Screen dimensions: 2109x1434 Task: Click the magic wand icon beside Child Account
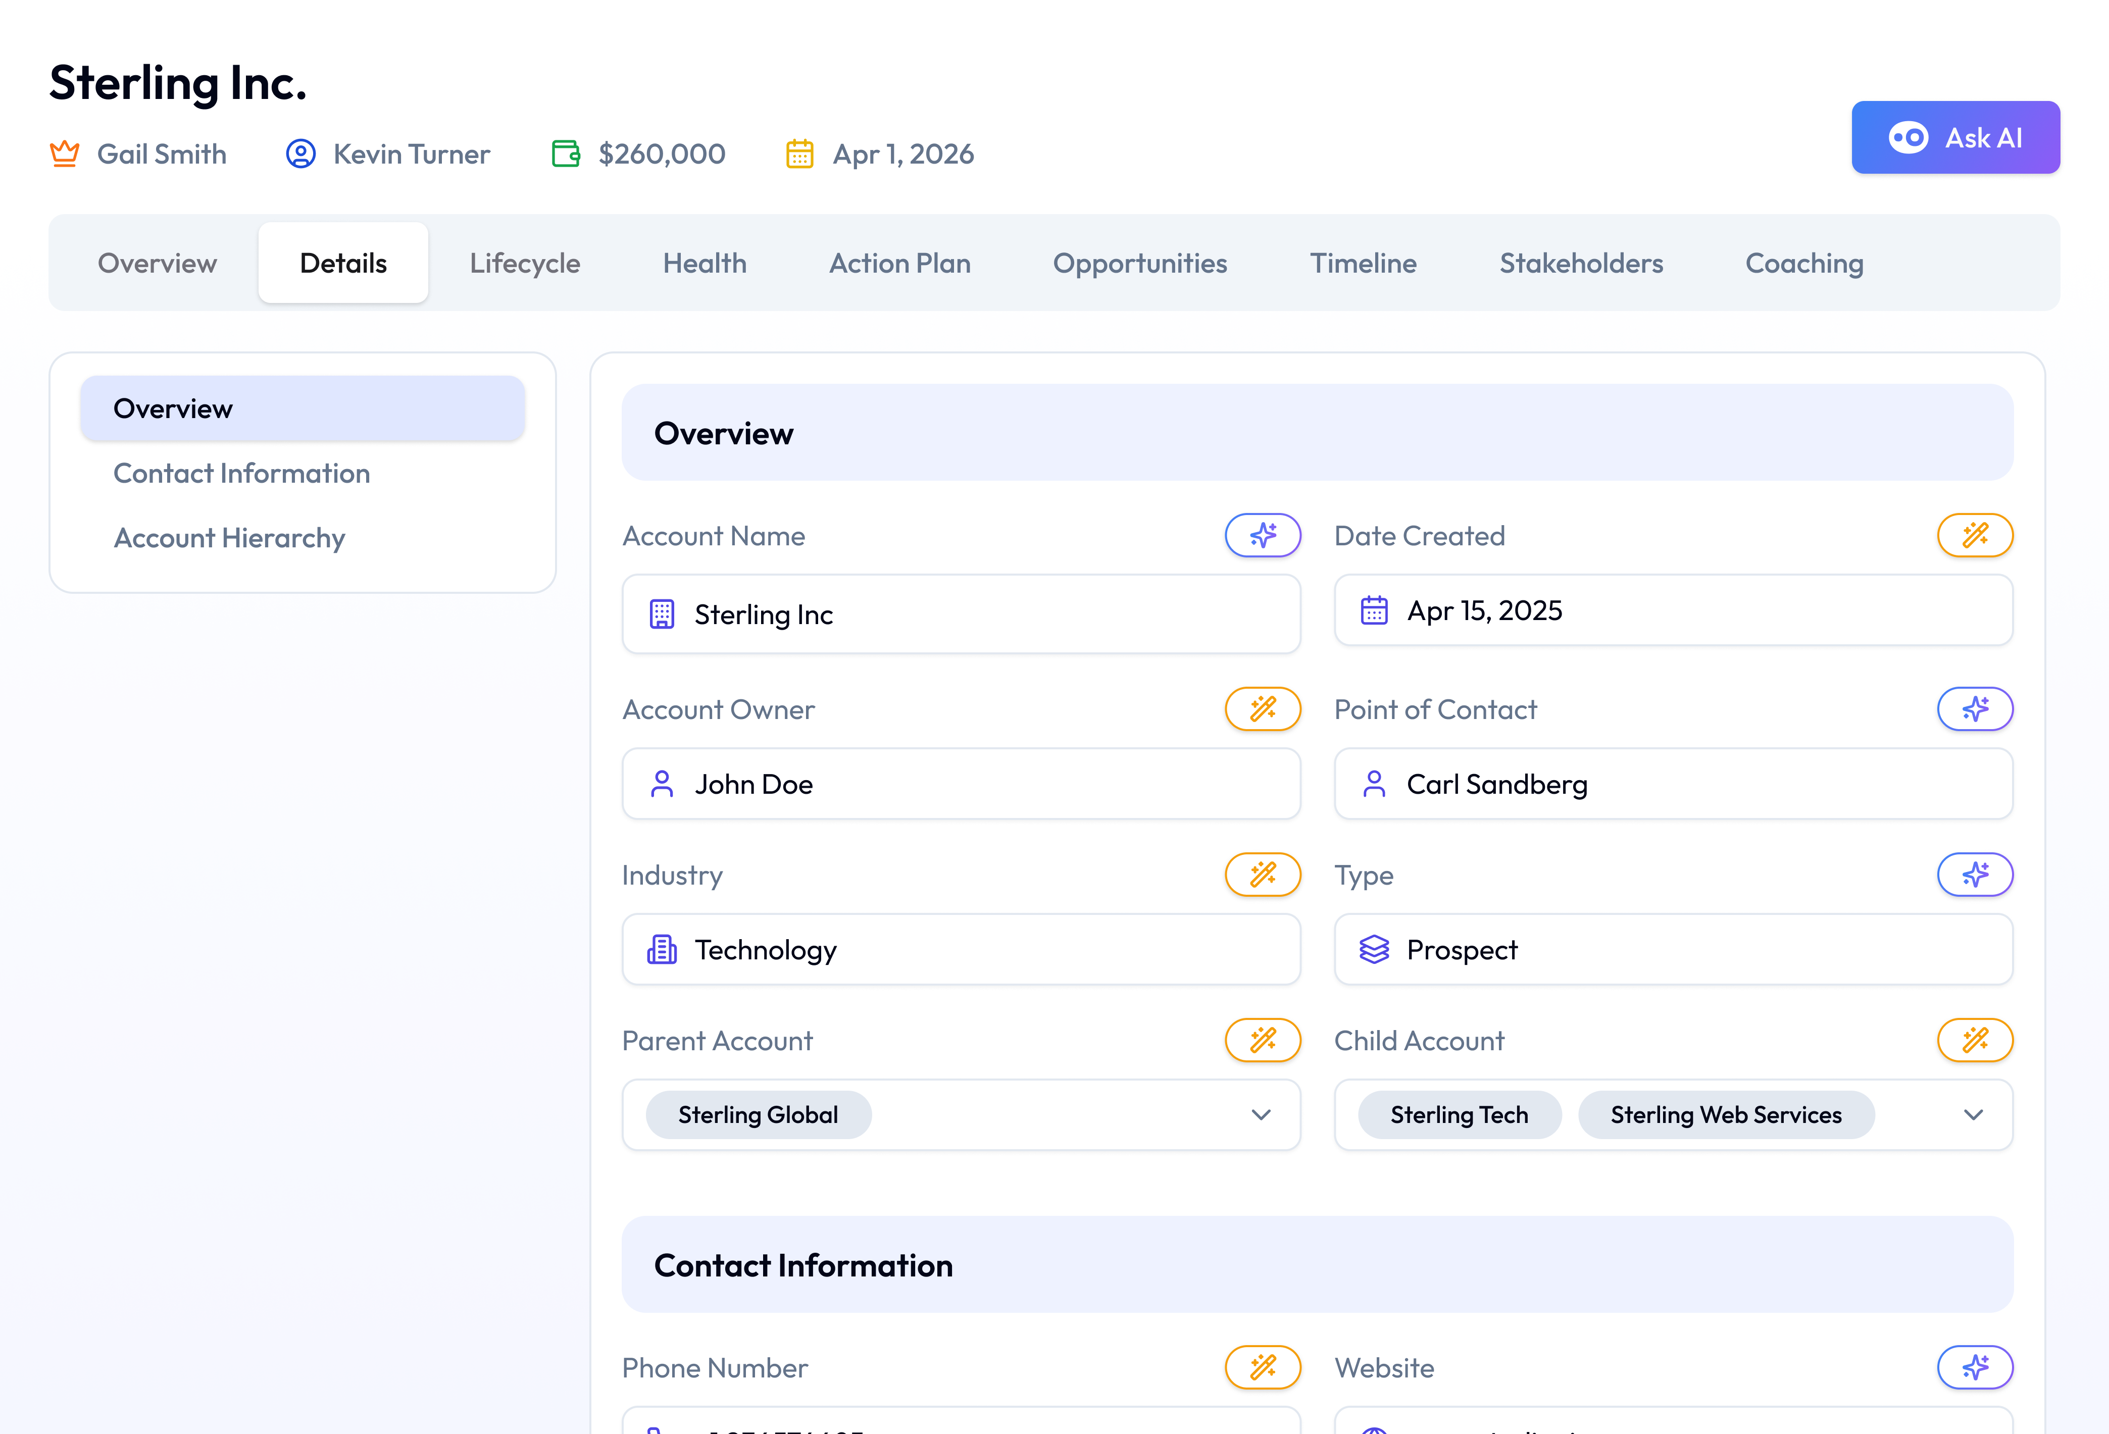coord(1975,1040)
